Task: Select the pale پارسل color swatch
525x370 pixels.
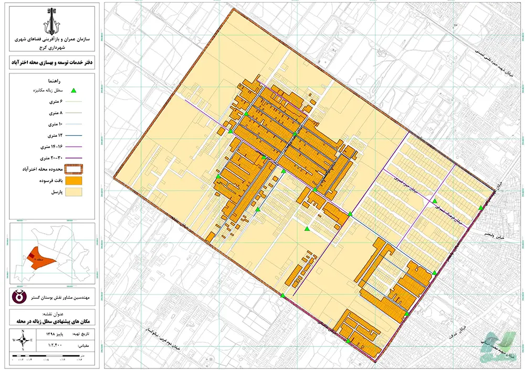Action: 74,193
